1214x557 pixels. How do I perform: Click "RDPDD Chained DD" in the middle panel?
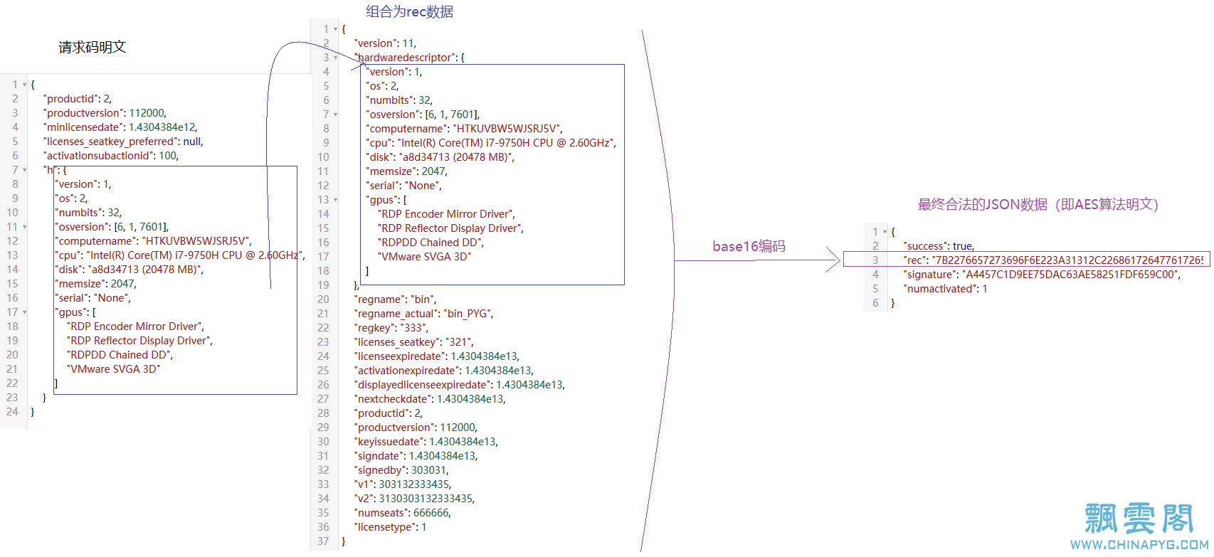tap(431, 243)
